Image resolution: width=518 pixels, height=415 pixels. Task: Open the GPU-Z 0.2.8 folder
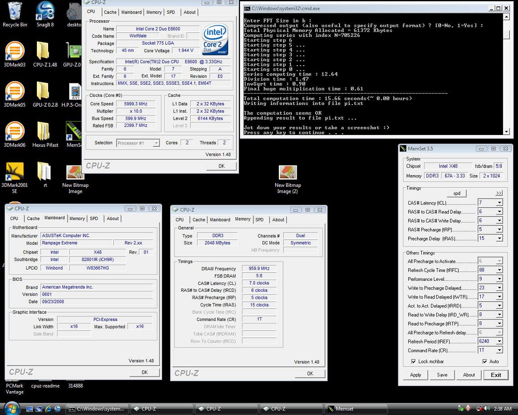point(45,95)
